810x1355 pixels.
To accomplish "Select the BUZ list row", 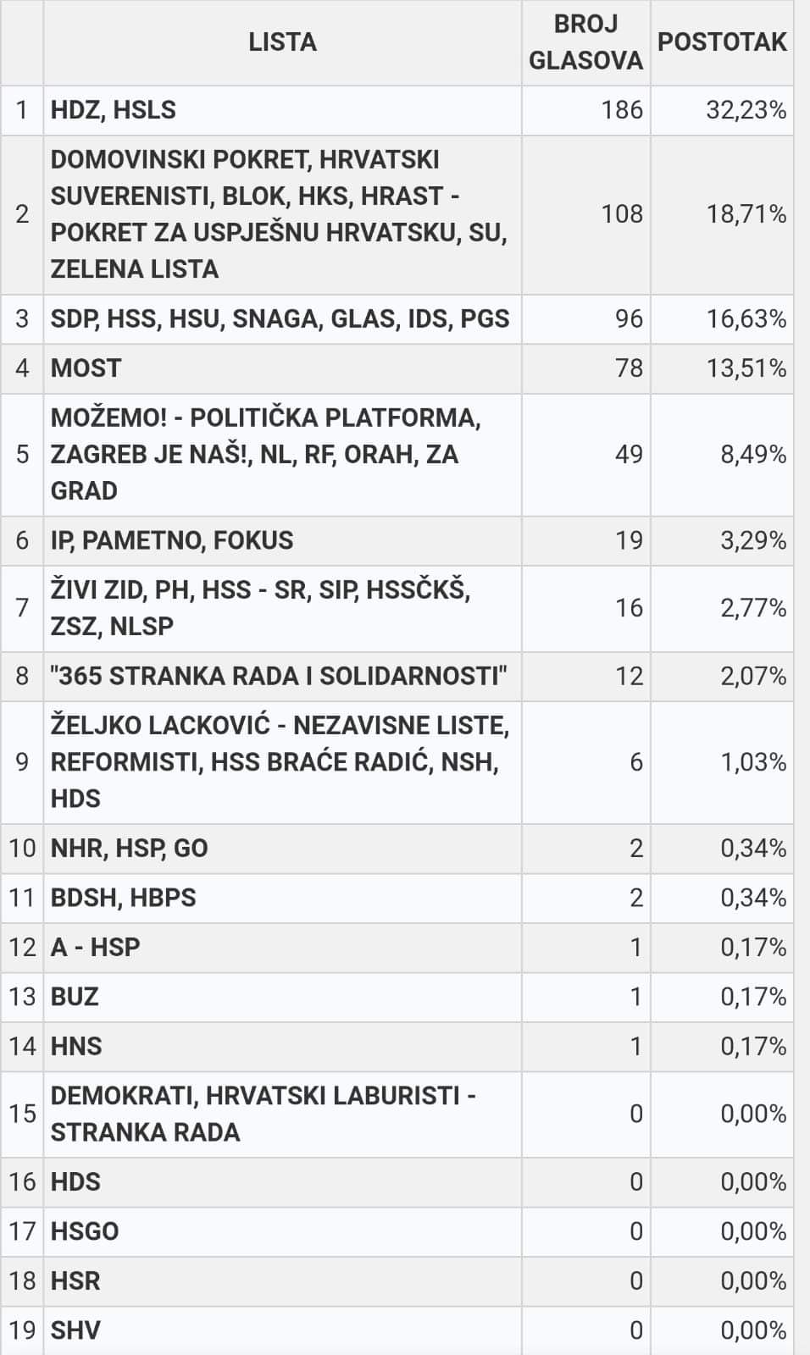I will [x=75, y=997].
